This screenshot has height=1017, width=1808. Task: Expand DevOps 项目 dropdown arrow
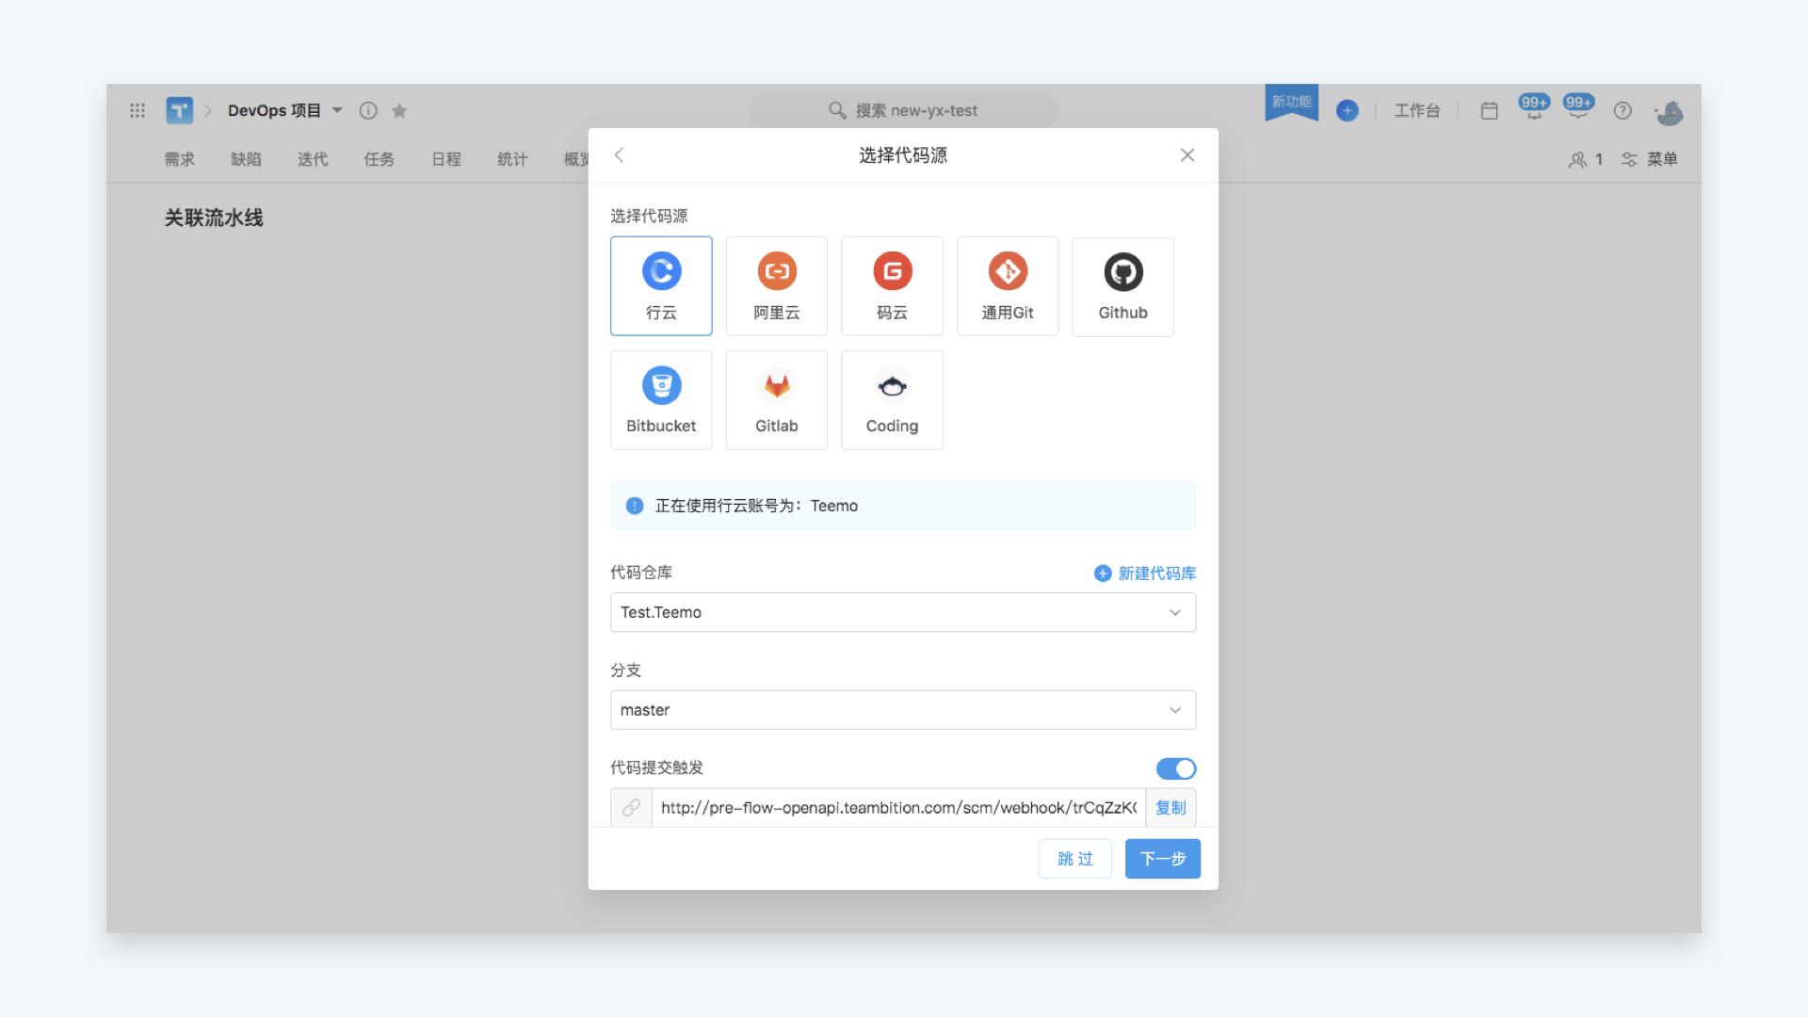(x=337, y=110)
